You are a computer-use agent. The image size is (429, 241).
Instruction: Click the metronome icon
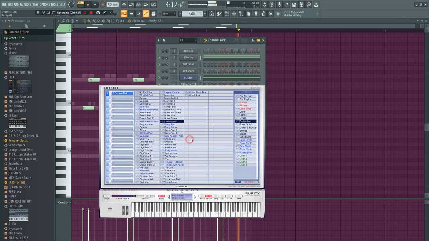point(124,5)
